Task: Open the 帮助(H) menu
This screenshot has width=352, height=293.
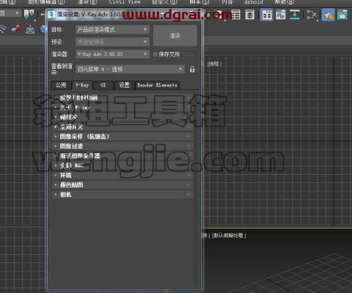Action: [x=284, y=2]
